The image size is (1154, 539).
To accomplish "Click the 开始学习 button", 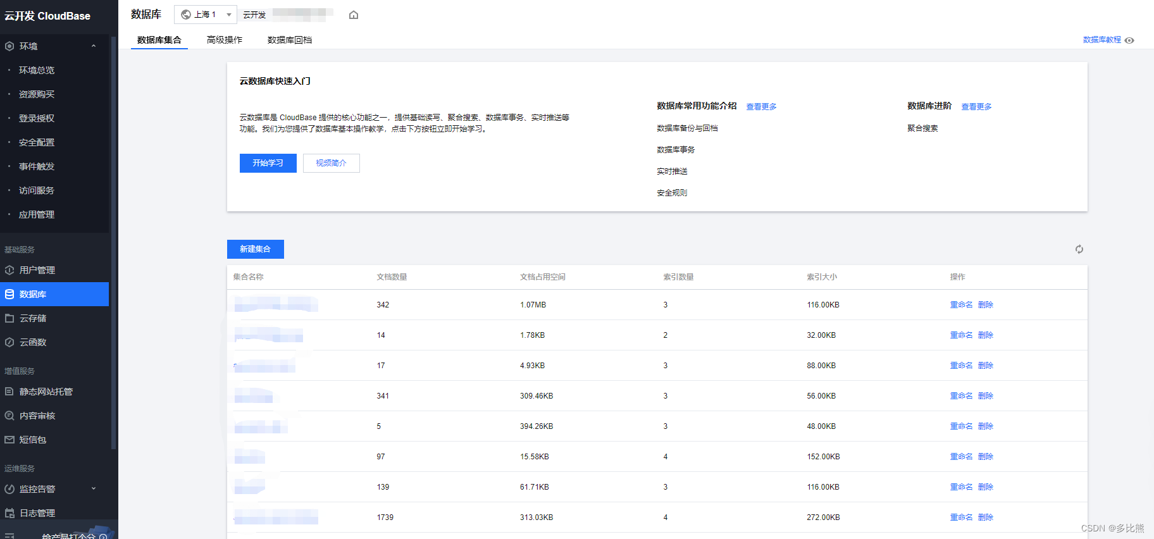I will [x=268, y=163].
